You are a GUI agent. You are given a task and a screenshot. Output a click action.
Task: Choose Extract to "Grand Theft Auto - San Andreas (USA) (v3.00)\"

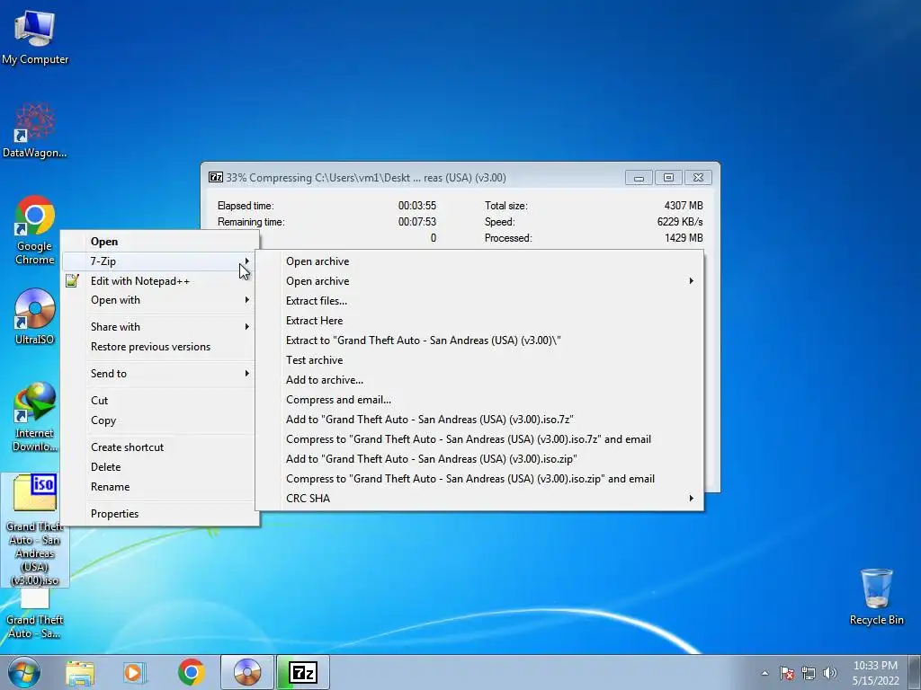[x=479, y=341]
